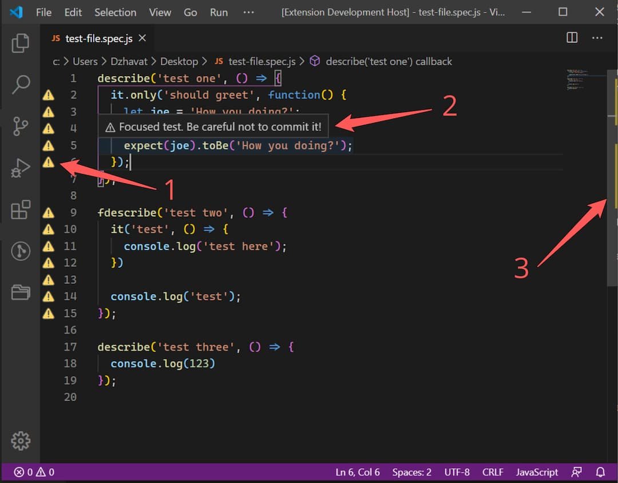Open the Run menu
The image size is (618, 483).
219,12
